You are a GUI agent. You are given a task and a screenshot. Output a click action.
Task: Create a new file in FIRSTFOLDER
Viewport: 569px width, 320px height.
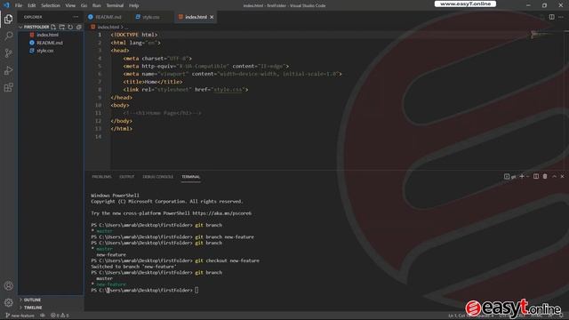click(x=53, y=27)
